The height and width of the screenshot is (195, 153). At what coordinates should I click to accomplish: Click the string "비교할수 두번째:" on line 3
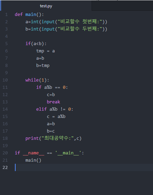click(x=80, y=29)
